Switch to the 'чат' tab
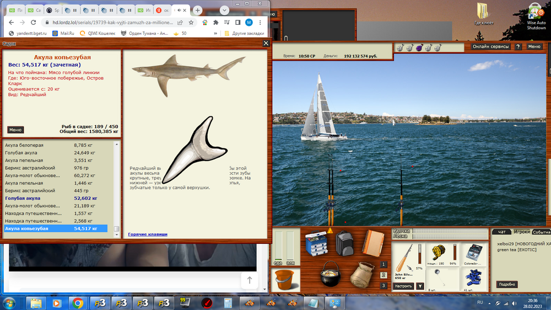 (x=501, y=232)
